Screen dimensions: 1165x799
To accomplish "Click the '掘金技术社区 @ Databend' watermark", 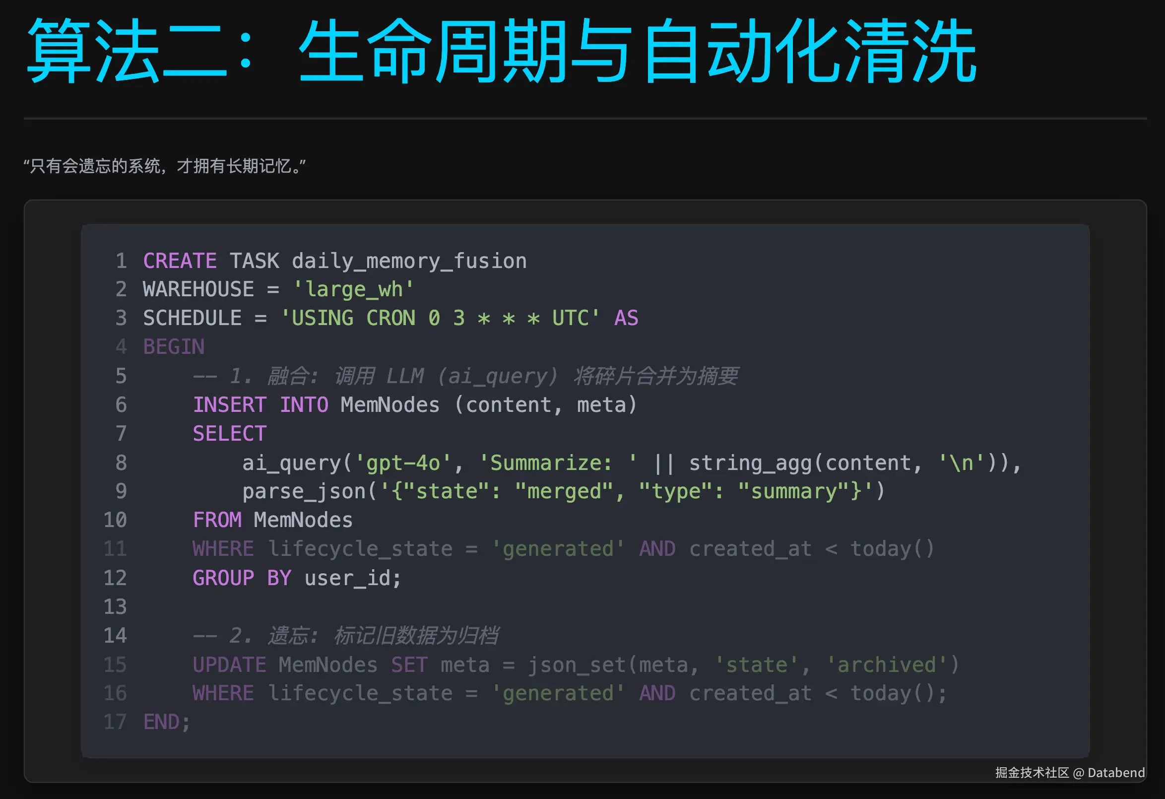I will point(1069,772).
